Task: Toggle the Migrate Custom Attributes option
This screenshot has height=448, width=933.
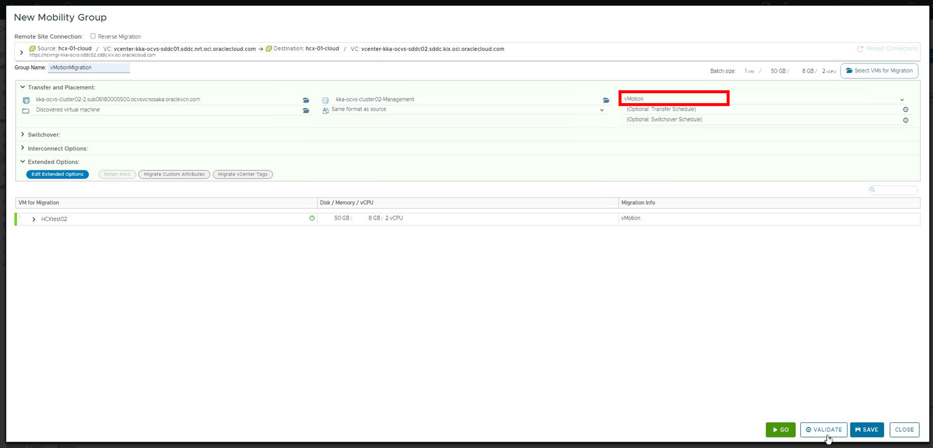Action: (x=174, y=174)
